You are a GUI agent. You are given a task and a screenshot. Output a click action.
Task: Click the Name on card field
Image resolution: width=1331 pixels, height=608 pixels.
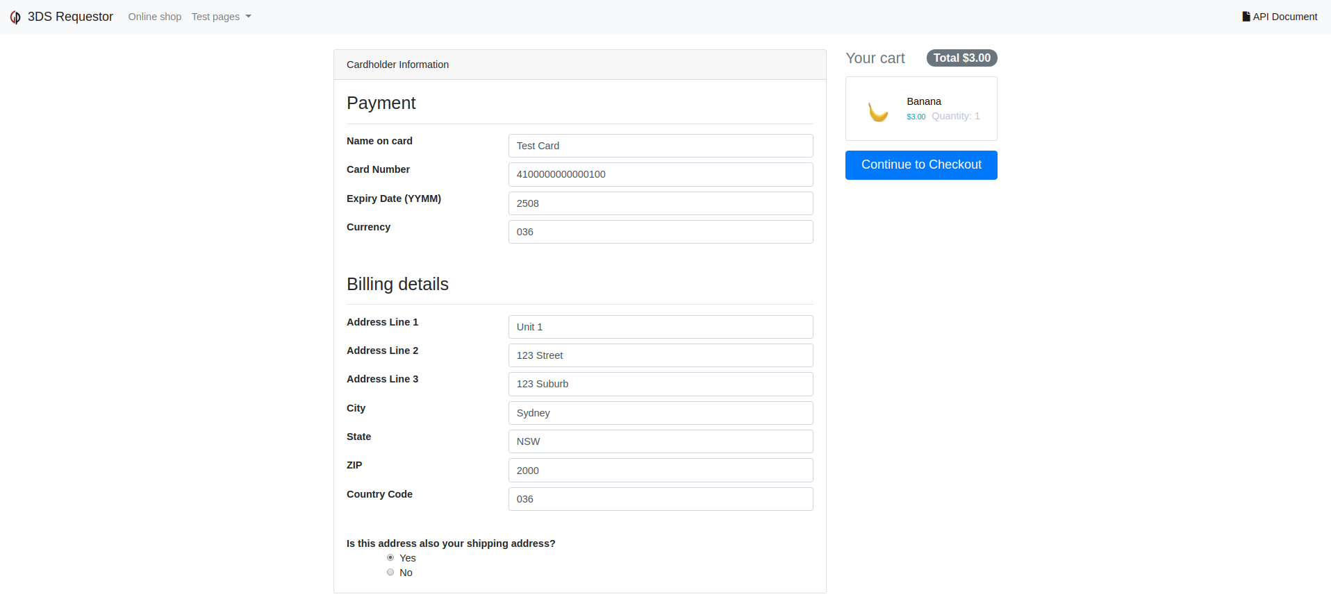point(660,146)
